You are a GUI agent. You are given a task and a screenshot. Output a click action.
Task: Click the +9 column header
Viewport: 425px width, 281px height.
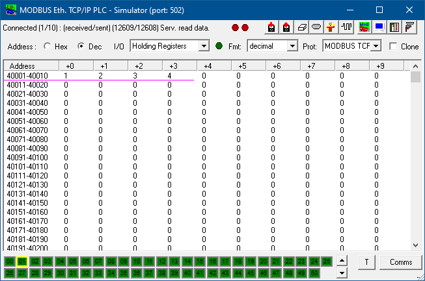point(387,66)
